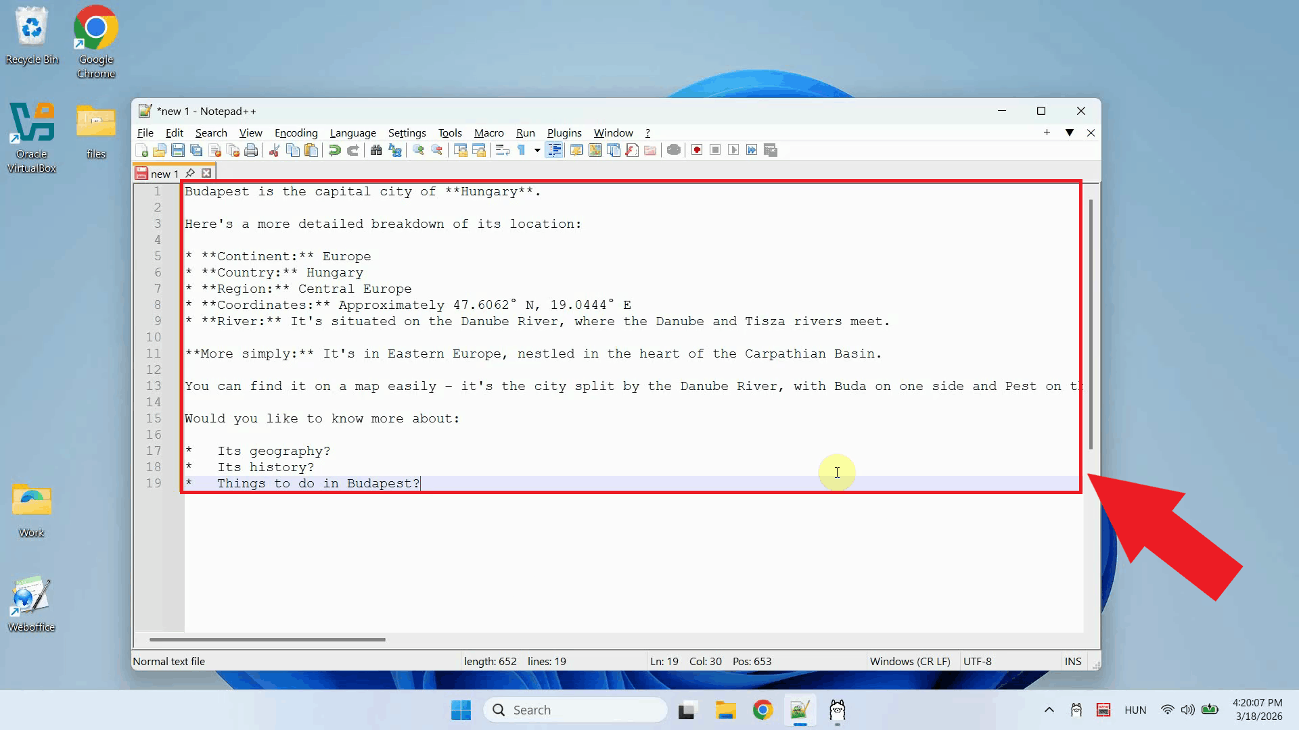Click the horizontal scrollbar thumb
Screen dimensions: 1299x730
coord(267,639)
